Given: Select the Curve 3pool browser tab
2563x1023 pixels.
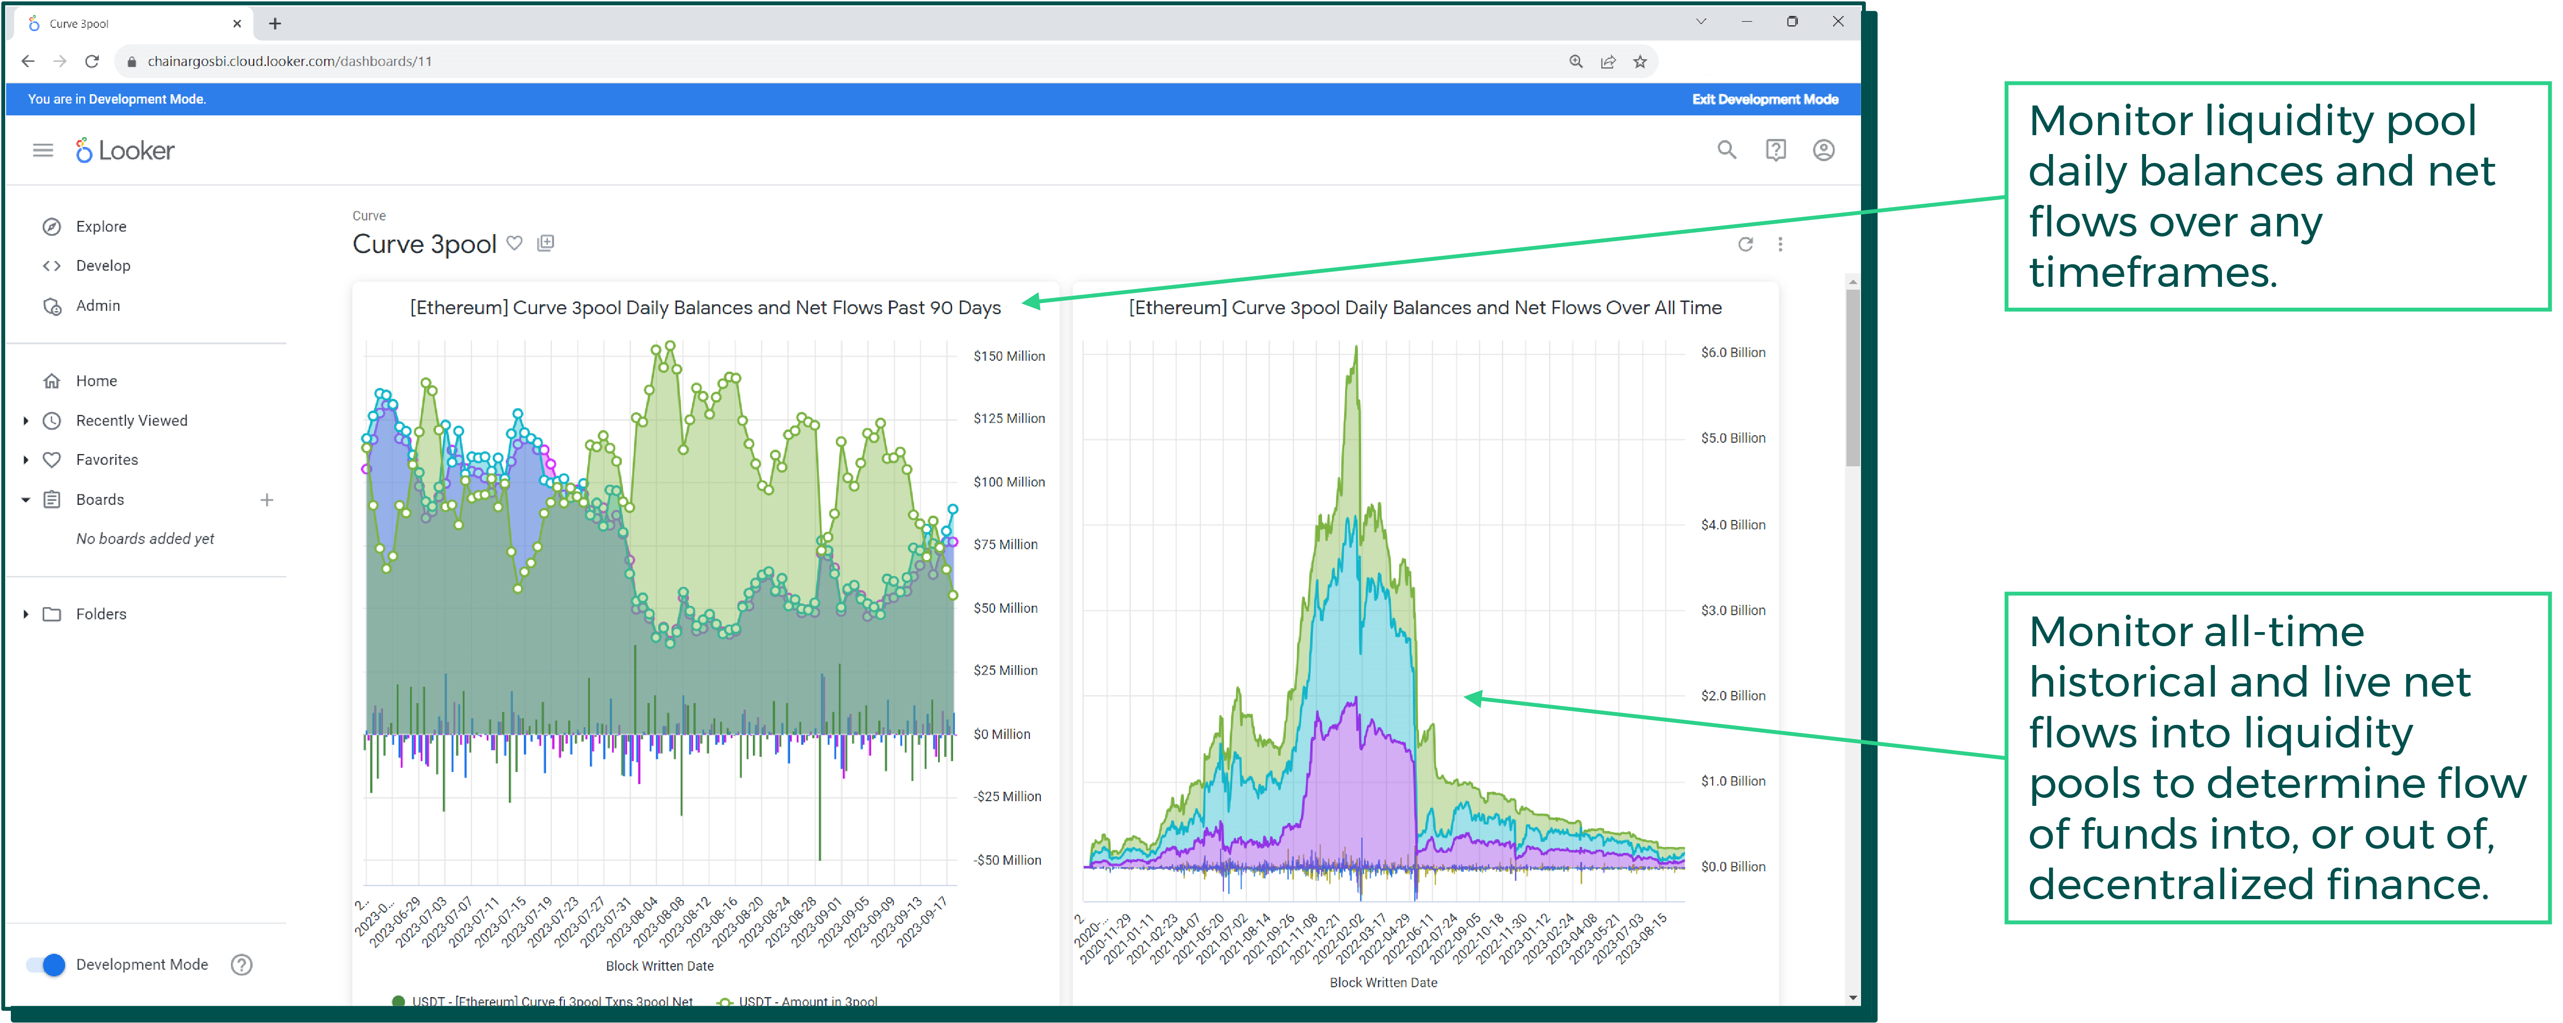Looking at the screenshot, I should click(131, 24).
